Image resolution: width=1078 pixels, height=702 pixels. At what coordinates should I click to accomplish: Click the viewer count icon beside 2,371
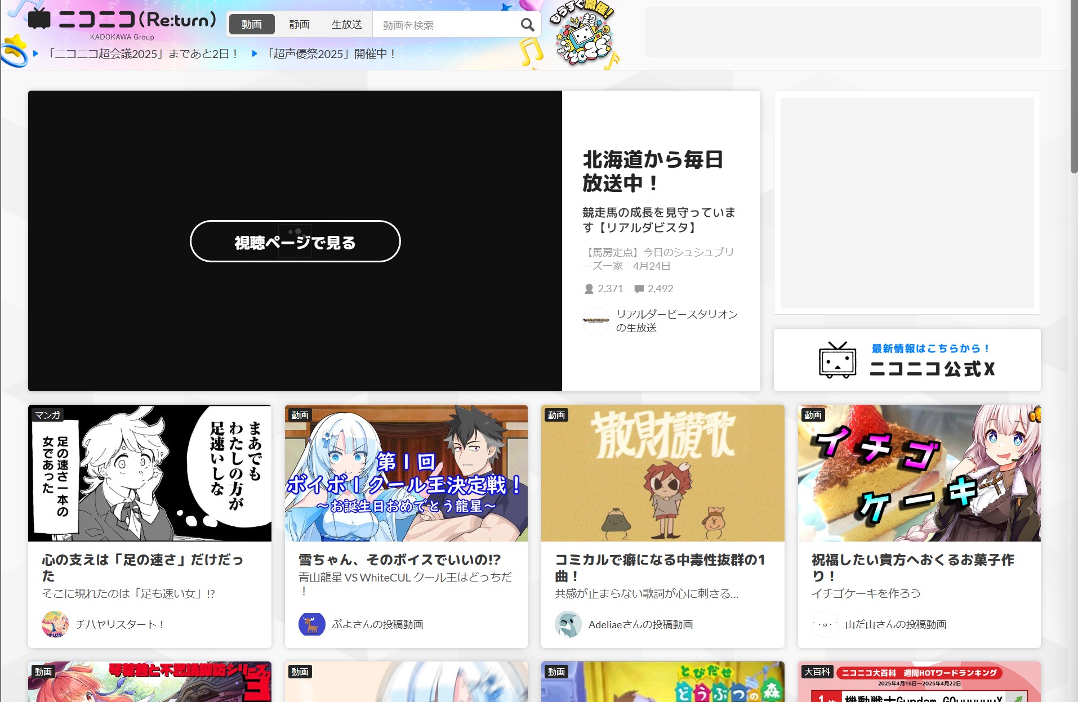(x=589, y=289)
